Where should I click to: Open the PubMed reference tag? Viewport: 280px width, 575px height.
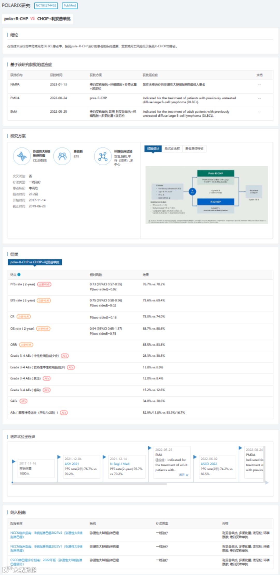(69, 5)
